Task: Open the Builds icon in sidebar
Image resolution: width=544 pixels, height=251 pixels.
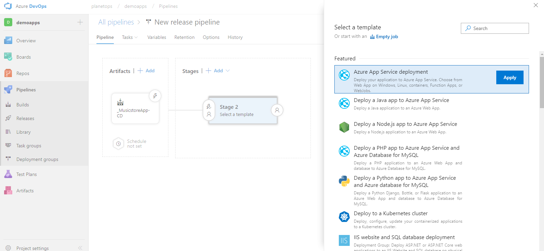Action: click(8, 105)
